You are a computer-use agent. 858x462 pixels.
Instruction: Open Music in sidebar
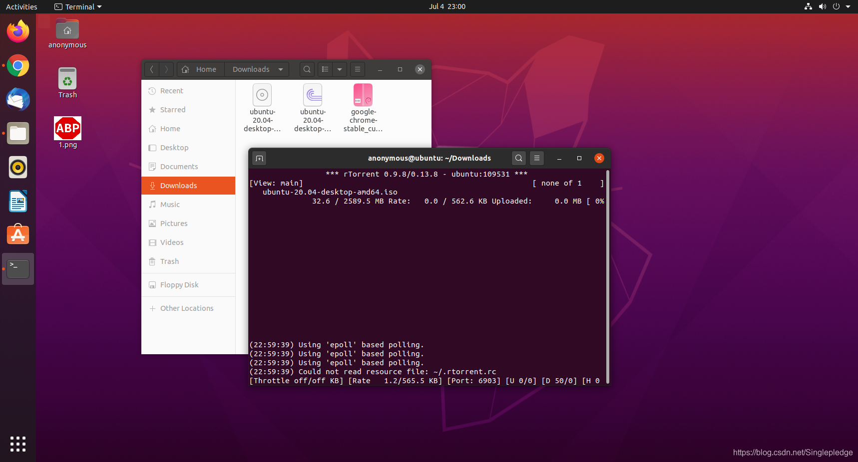pyautogui.click(x=188, y=205)
